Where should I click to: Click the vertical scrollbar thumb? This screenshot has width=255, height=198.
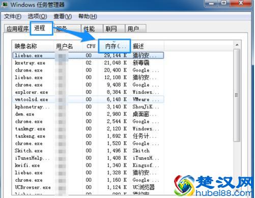coord(237,95)
